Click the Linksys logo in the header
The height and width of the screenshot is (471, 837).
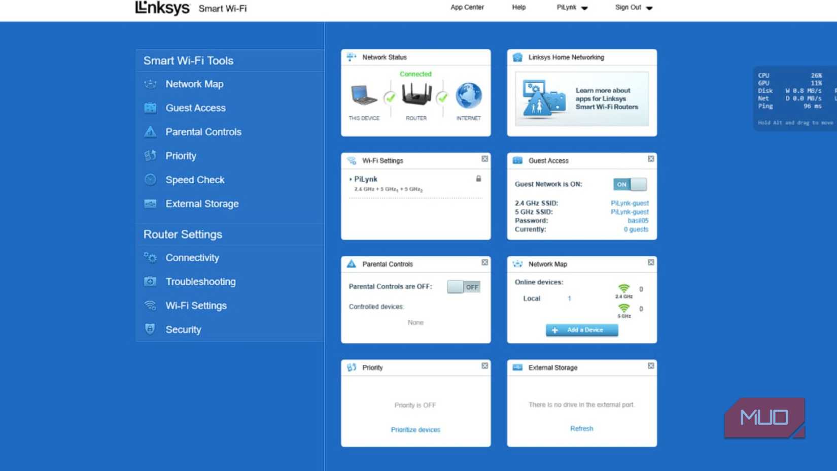pyautogui.click(x=162, y=8)
